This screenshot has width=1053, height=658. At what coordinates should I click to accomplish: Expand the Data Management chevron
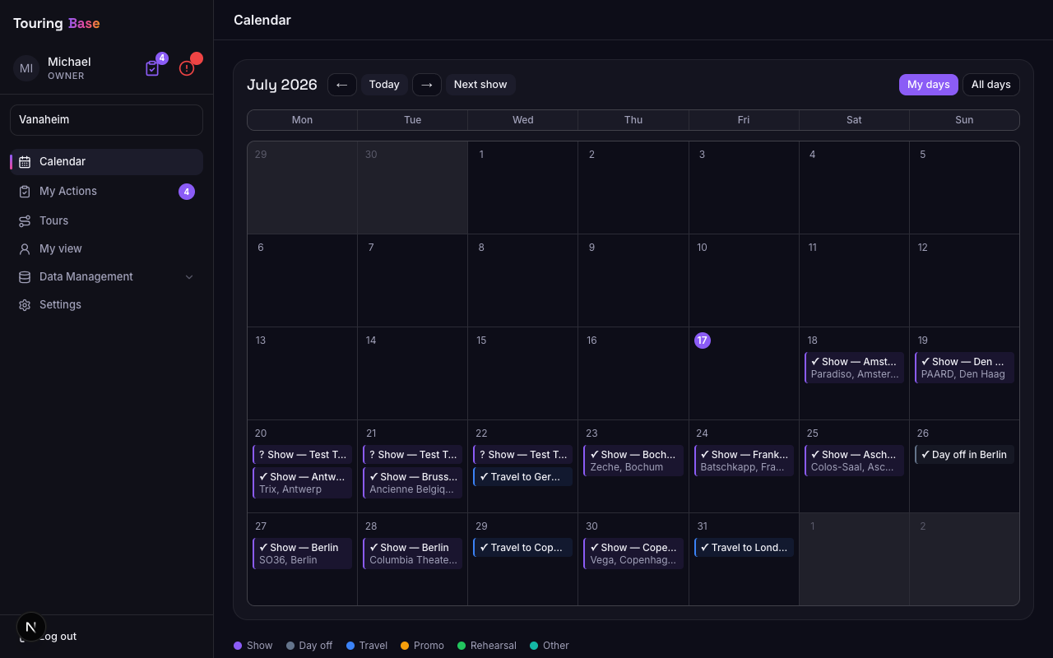(x=189, y=277)
